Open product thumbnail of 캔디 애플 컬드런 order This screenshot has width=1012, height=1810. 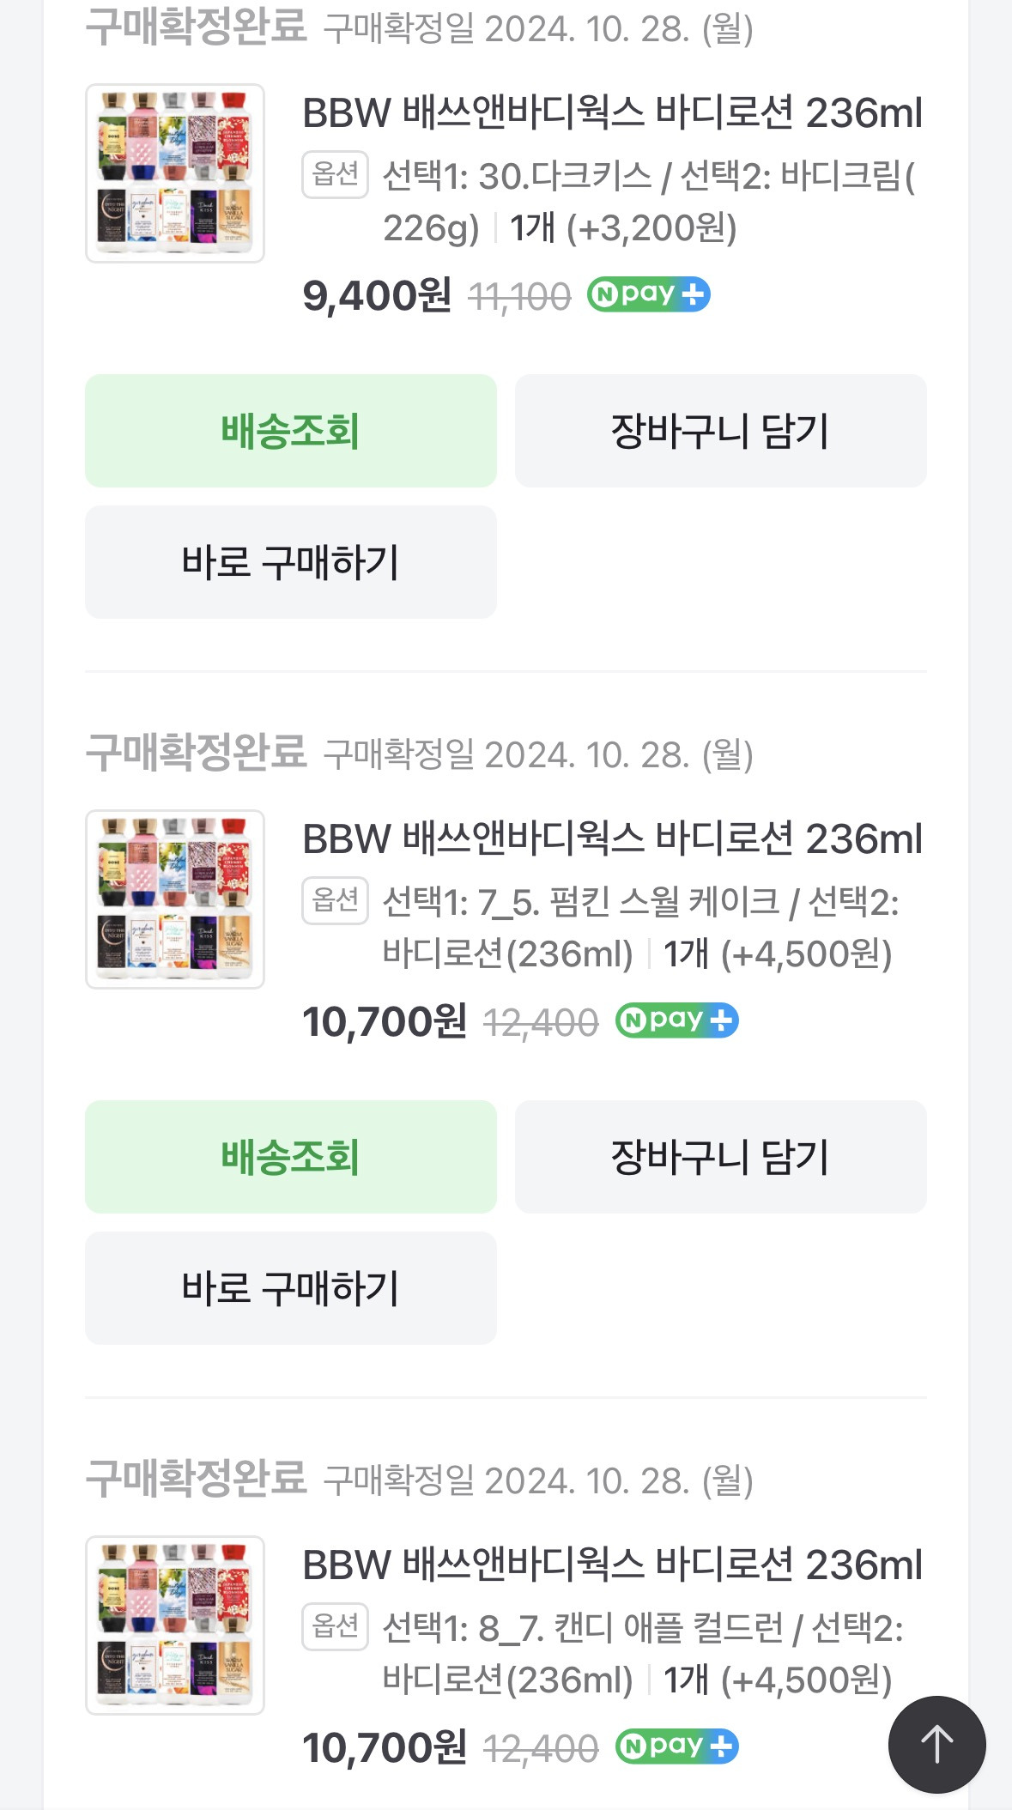pos(175,1625)
